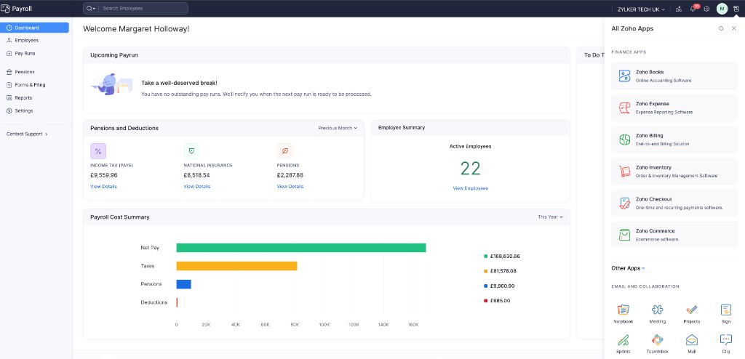Viewport: 745px width, 359px height.
Task: Launch the Cliq app
Action: tap(726, 344)
